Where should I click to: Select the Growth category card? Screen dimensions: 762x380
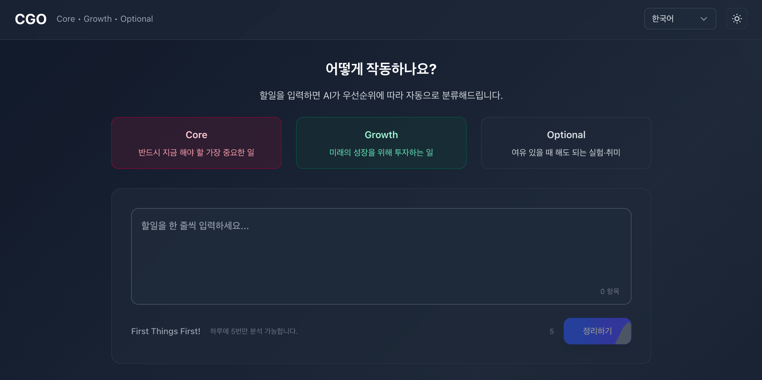tap(381, 143)
